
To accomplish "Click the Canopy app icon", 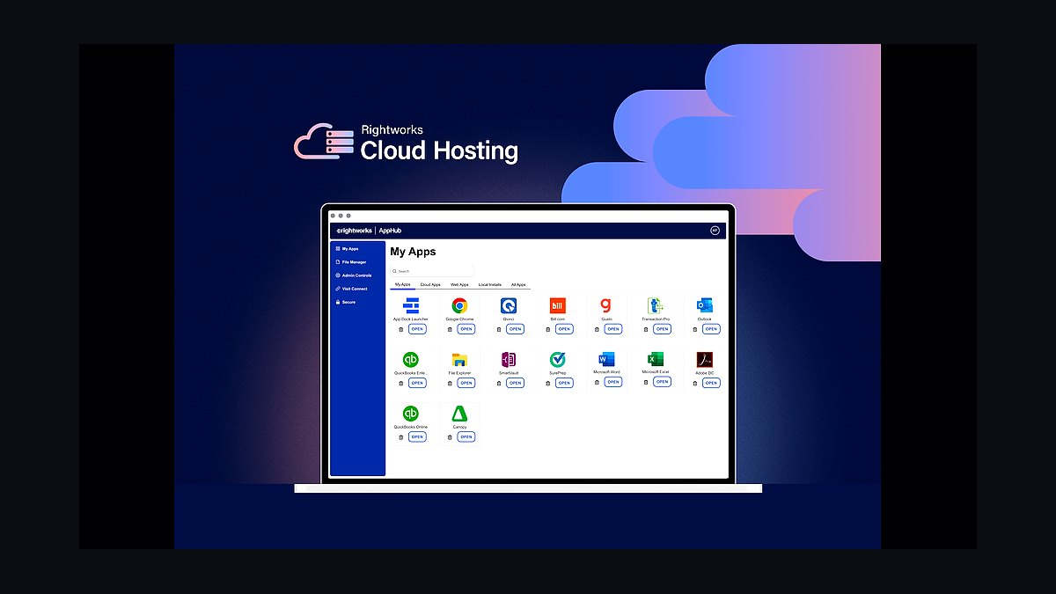I will click(x=459, y=414).
